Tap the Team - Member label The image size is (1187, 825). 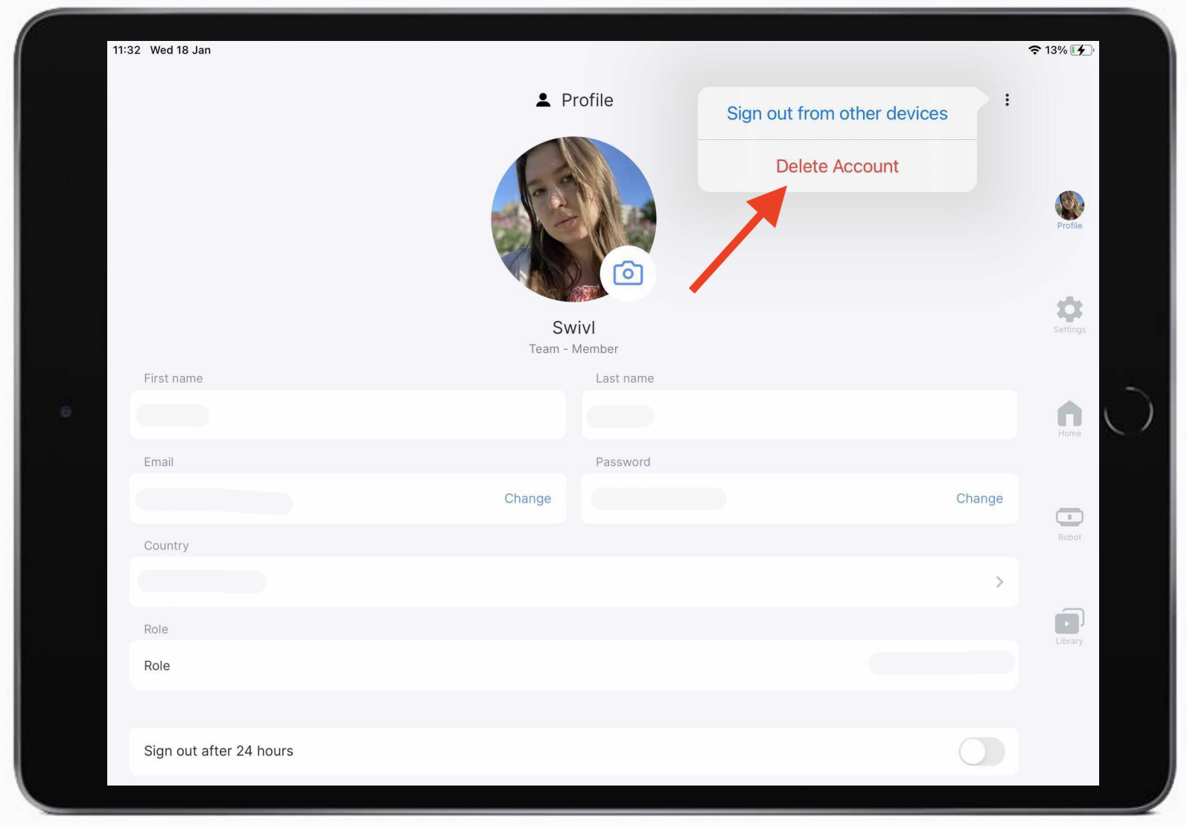pos(573,348)
